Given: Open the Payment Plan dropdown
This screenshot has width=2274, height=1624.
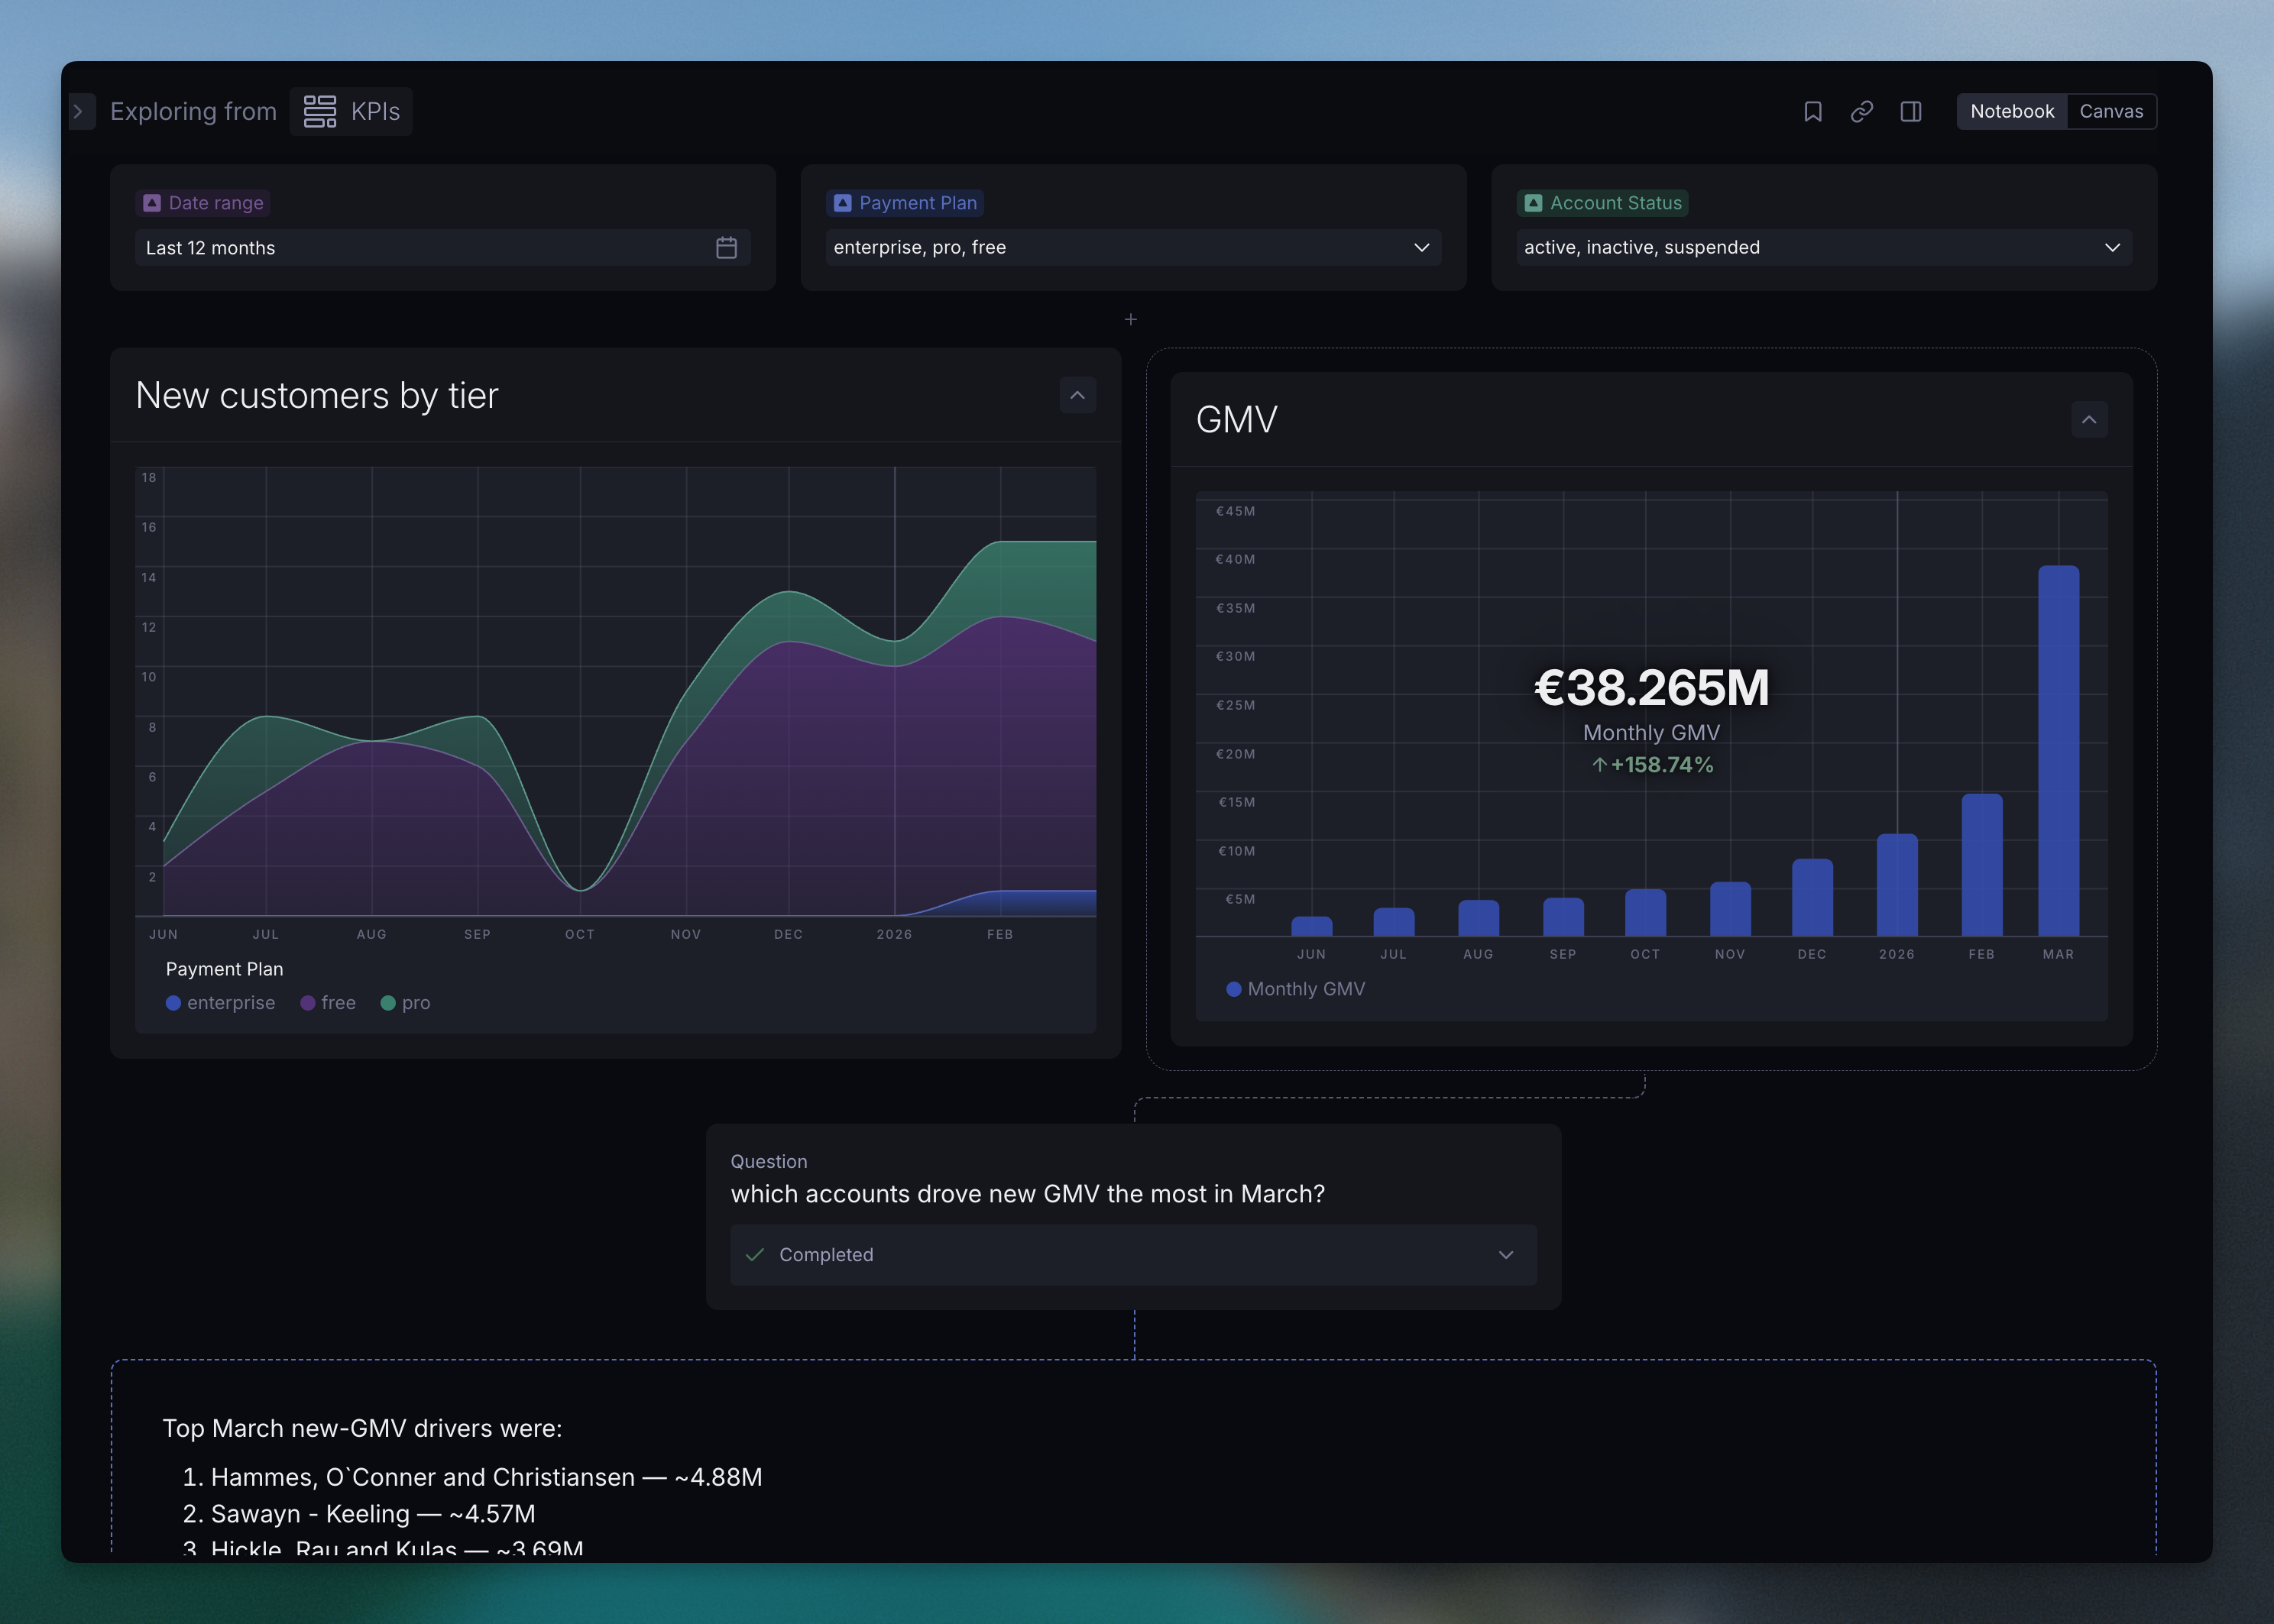Looking at the screenshot, I should 1133,247.
